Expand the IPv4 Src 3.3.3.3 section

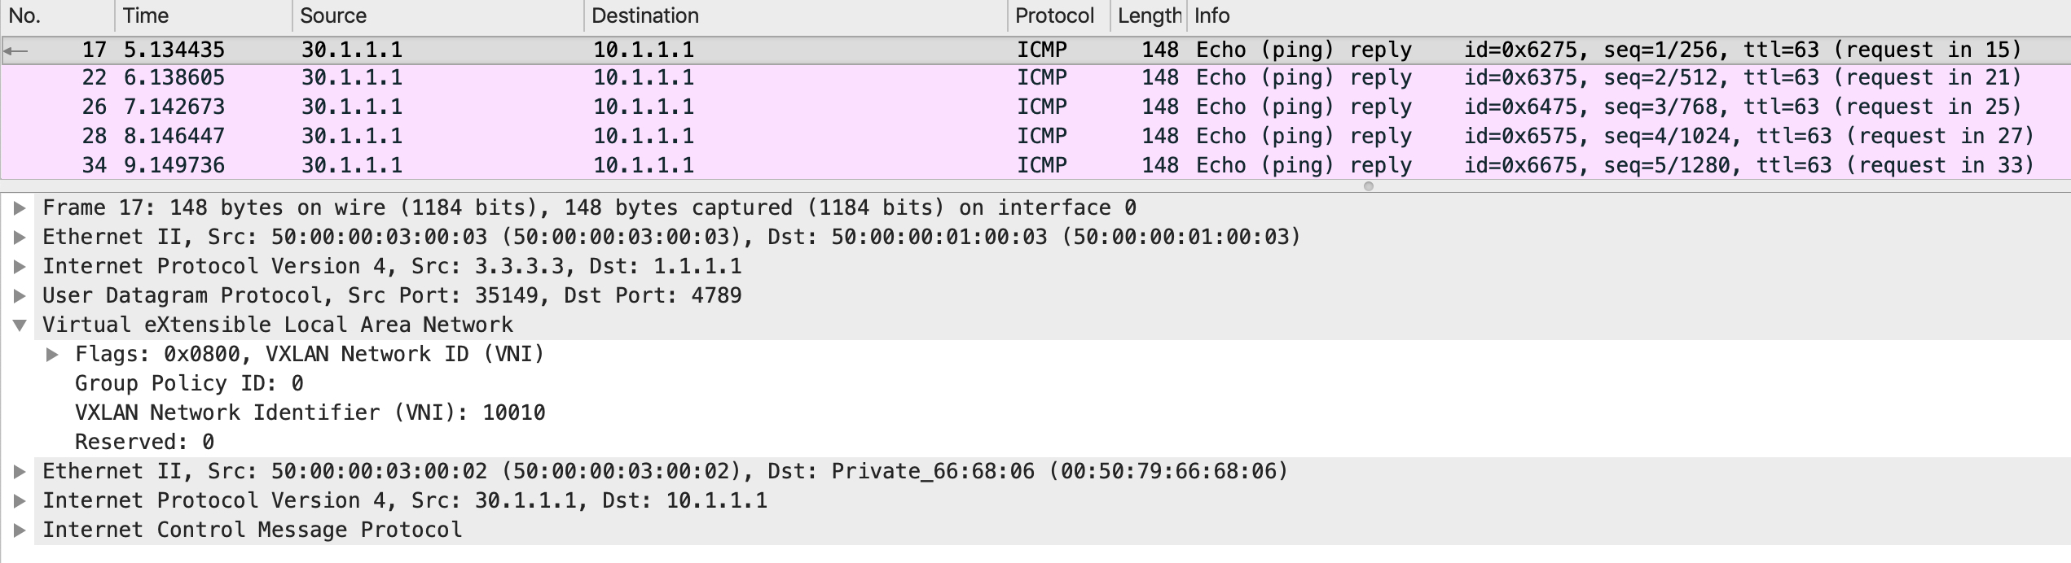pyautogui.click(x=20, y=267)
